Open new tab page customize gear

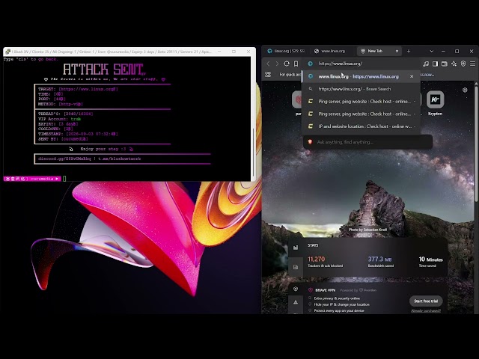(465, 90)
